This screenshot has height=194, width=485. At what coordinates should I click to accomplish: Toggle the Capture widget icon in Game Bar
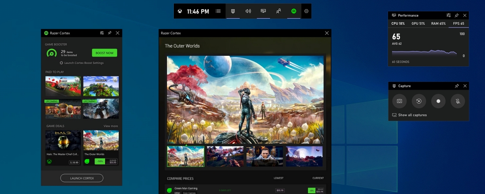[233, 11]
